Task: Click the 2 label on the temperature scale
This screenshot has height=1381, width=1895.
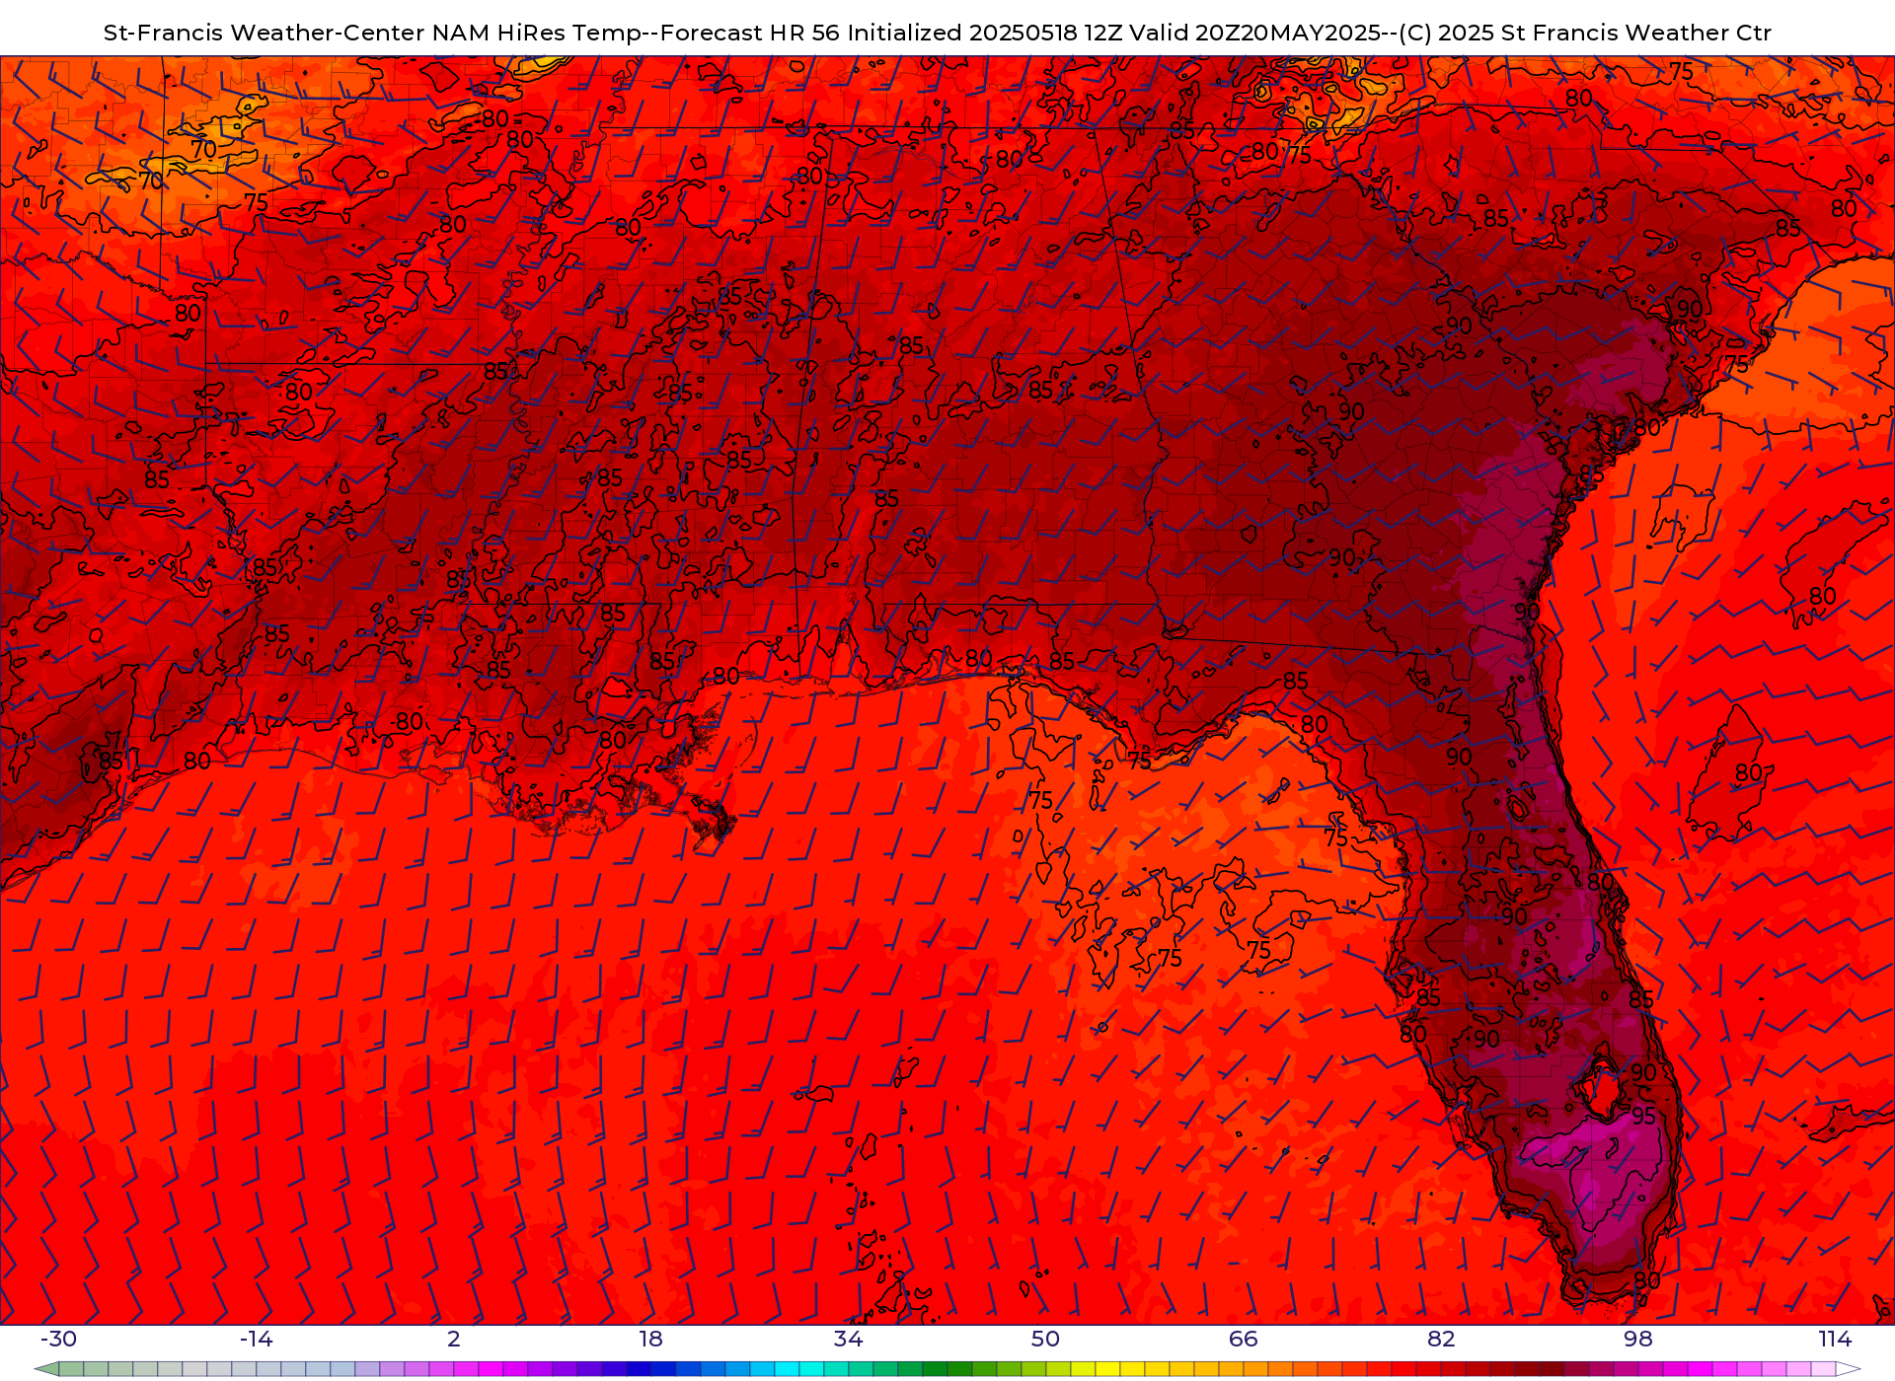Action: (x=454, y=1339)
